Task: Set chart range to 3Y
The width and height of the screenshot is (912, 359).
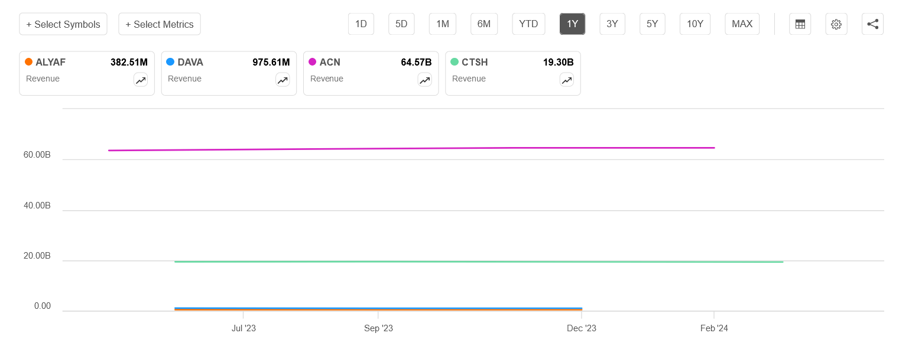Action: (x=612, y=24)
